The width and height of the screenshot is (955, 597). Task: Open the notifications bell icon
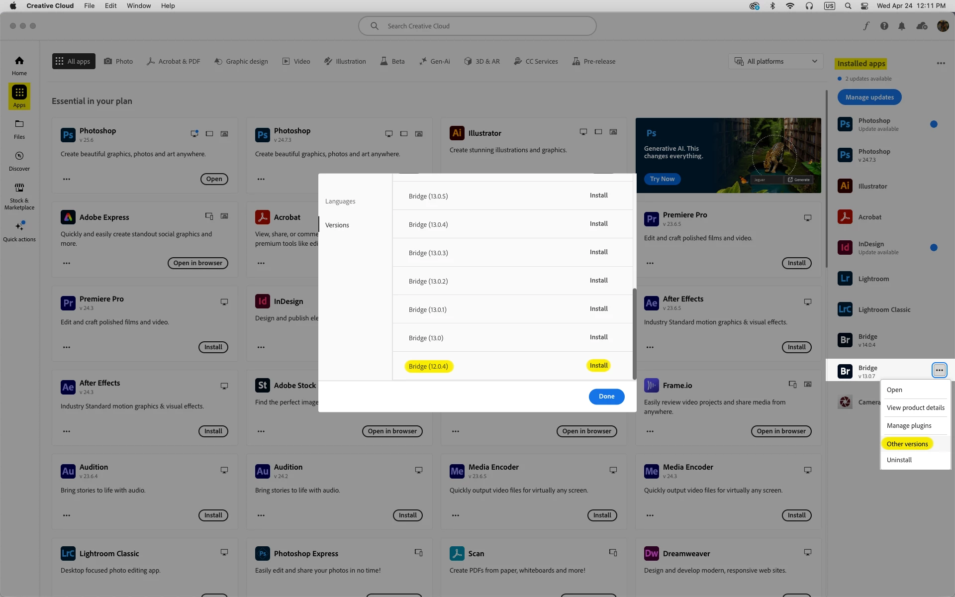click(901, 26)
